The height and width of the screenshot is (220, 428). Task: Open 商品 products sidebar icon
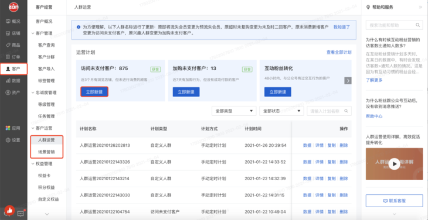[8, 45]
